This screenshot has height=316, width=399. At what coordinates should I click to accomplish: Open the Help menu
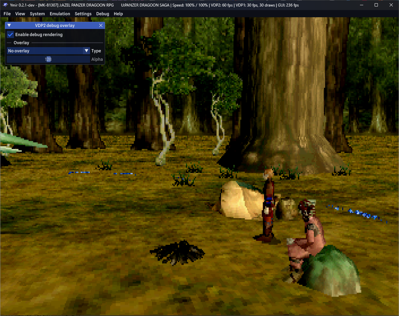tap(118, 14)
